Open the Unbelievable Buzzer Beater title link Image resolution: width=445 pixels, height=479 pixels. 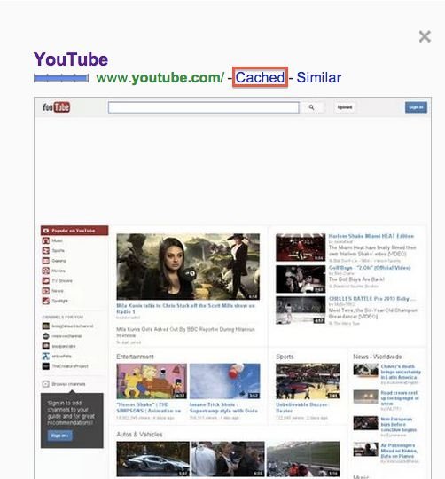(301, 407)
